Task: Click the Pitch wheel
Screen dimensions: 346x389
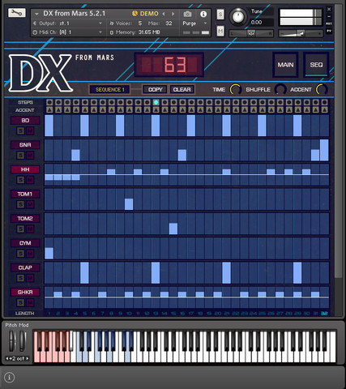Action: click(11, 341)
